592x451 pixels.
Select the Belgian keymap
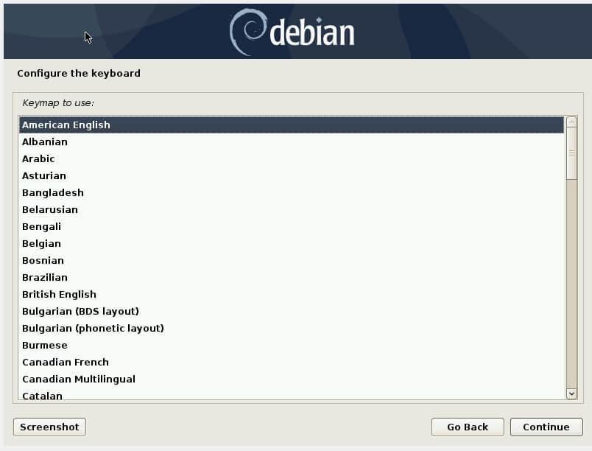coord(41,243)
